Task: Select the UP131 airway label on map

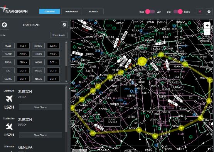Action: 155,66
